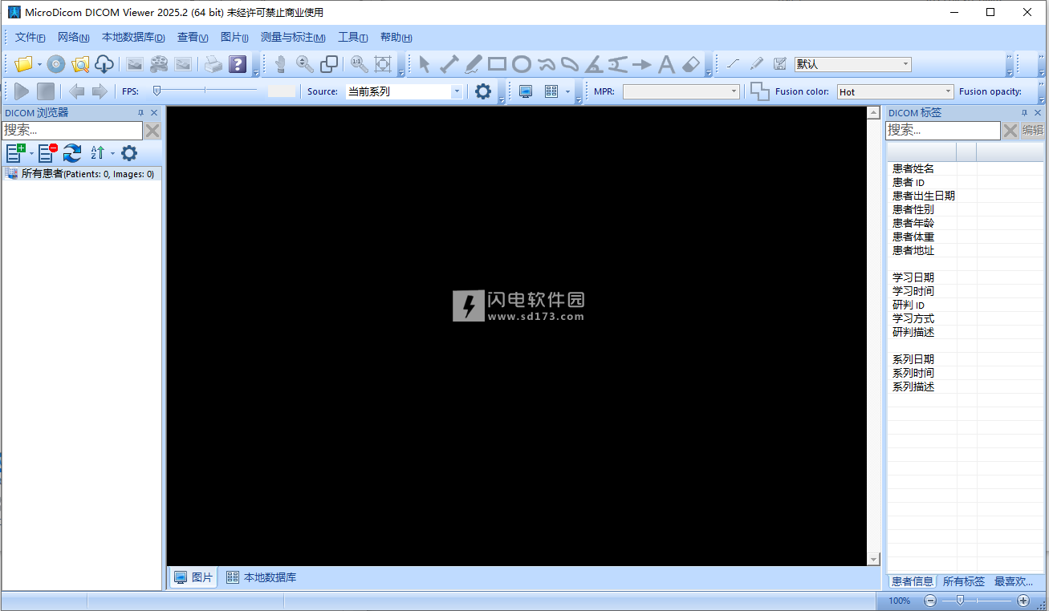The width and height of the screenshot is (1049, 611).
Task: Click the next frame right arrow
Action: coord(100,91)
